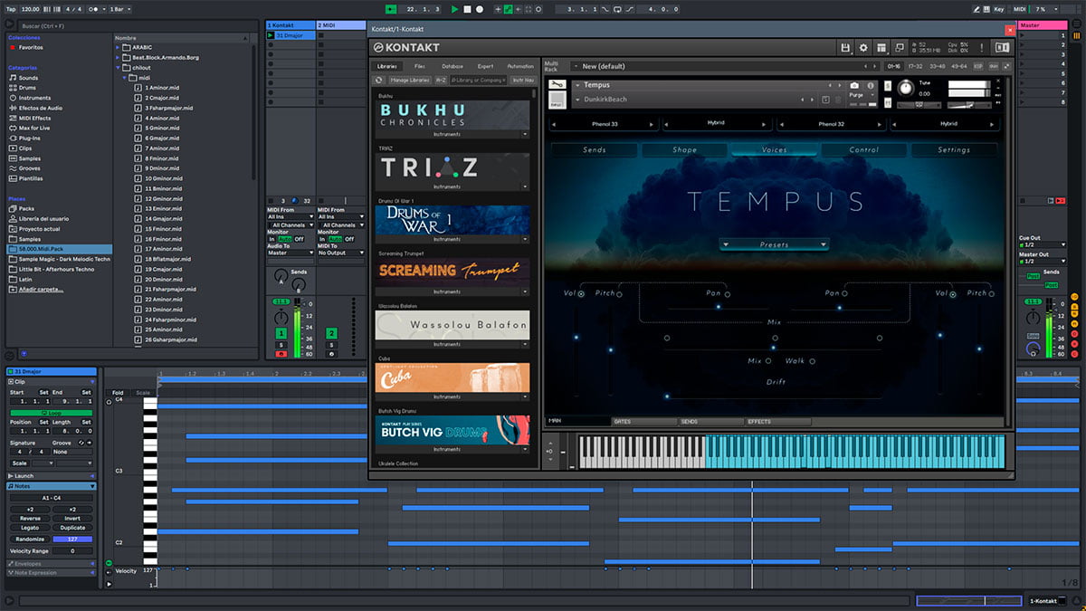
Task: Open Sounds category in Ableton browser
Action: click(28, 78)
